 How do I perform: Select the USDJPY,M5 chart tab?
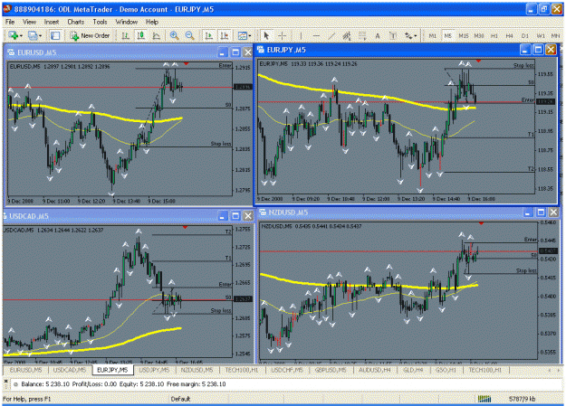pos(154,370)
